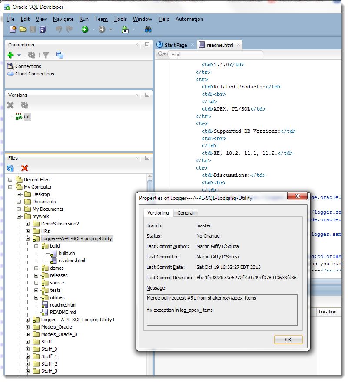Image resolution: width=348 pixels, height=382 pixels.
Task: Click the Save All toolbar icon
Action: 43,29
